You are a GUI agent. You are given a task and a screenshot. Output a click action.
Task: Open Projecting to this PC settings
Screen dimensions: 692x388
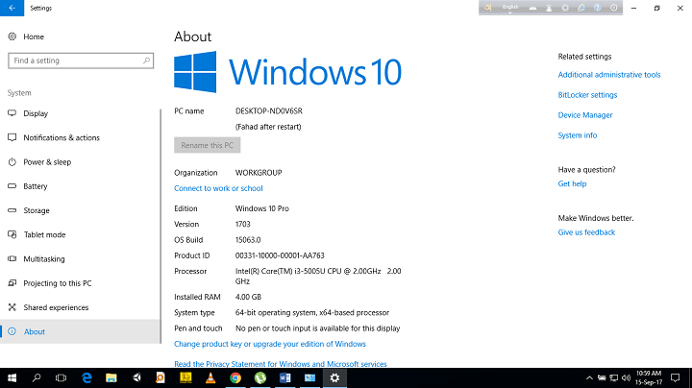[80, 283]
